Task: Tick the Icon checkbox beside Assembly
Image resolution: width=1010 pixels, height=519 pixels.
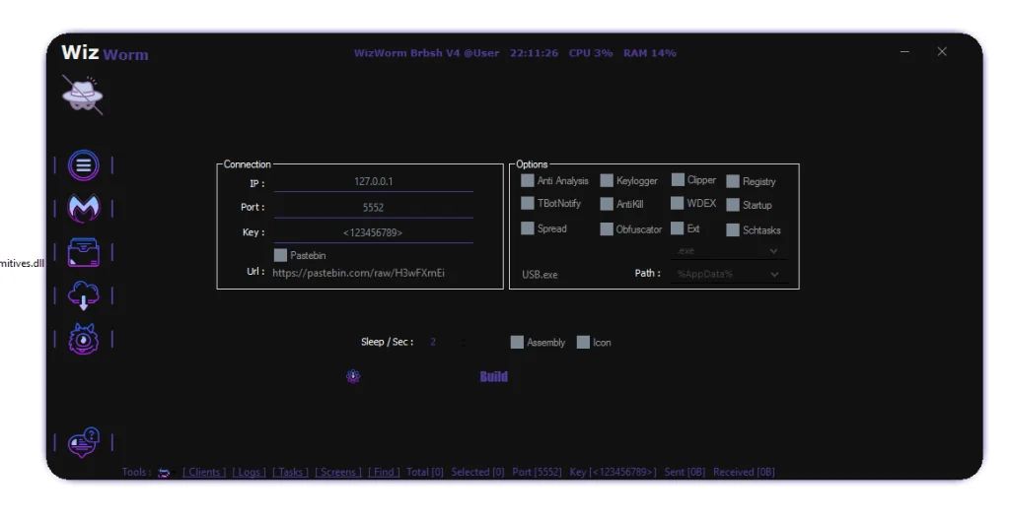Action: point(583,343)
